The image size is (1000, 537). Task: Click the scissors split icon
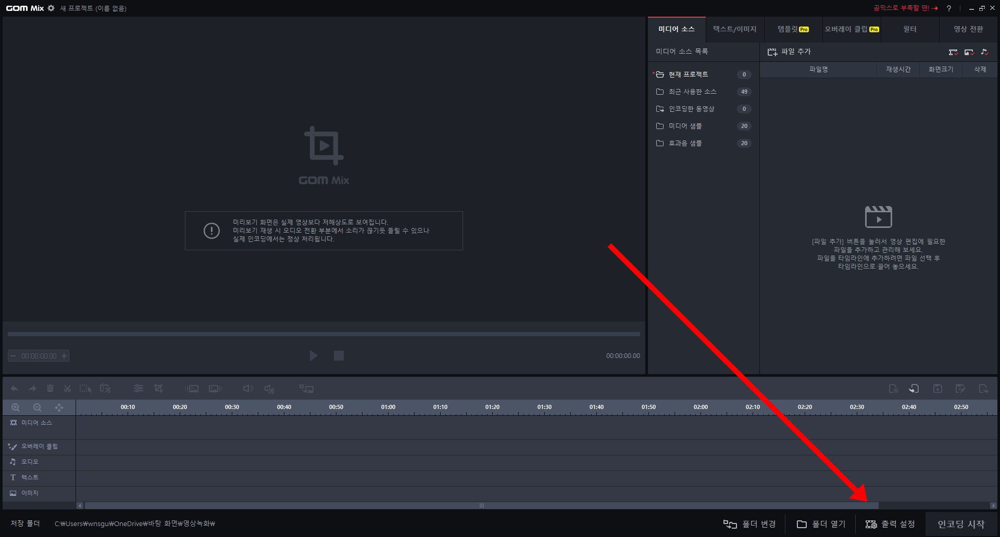(67, 389)
